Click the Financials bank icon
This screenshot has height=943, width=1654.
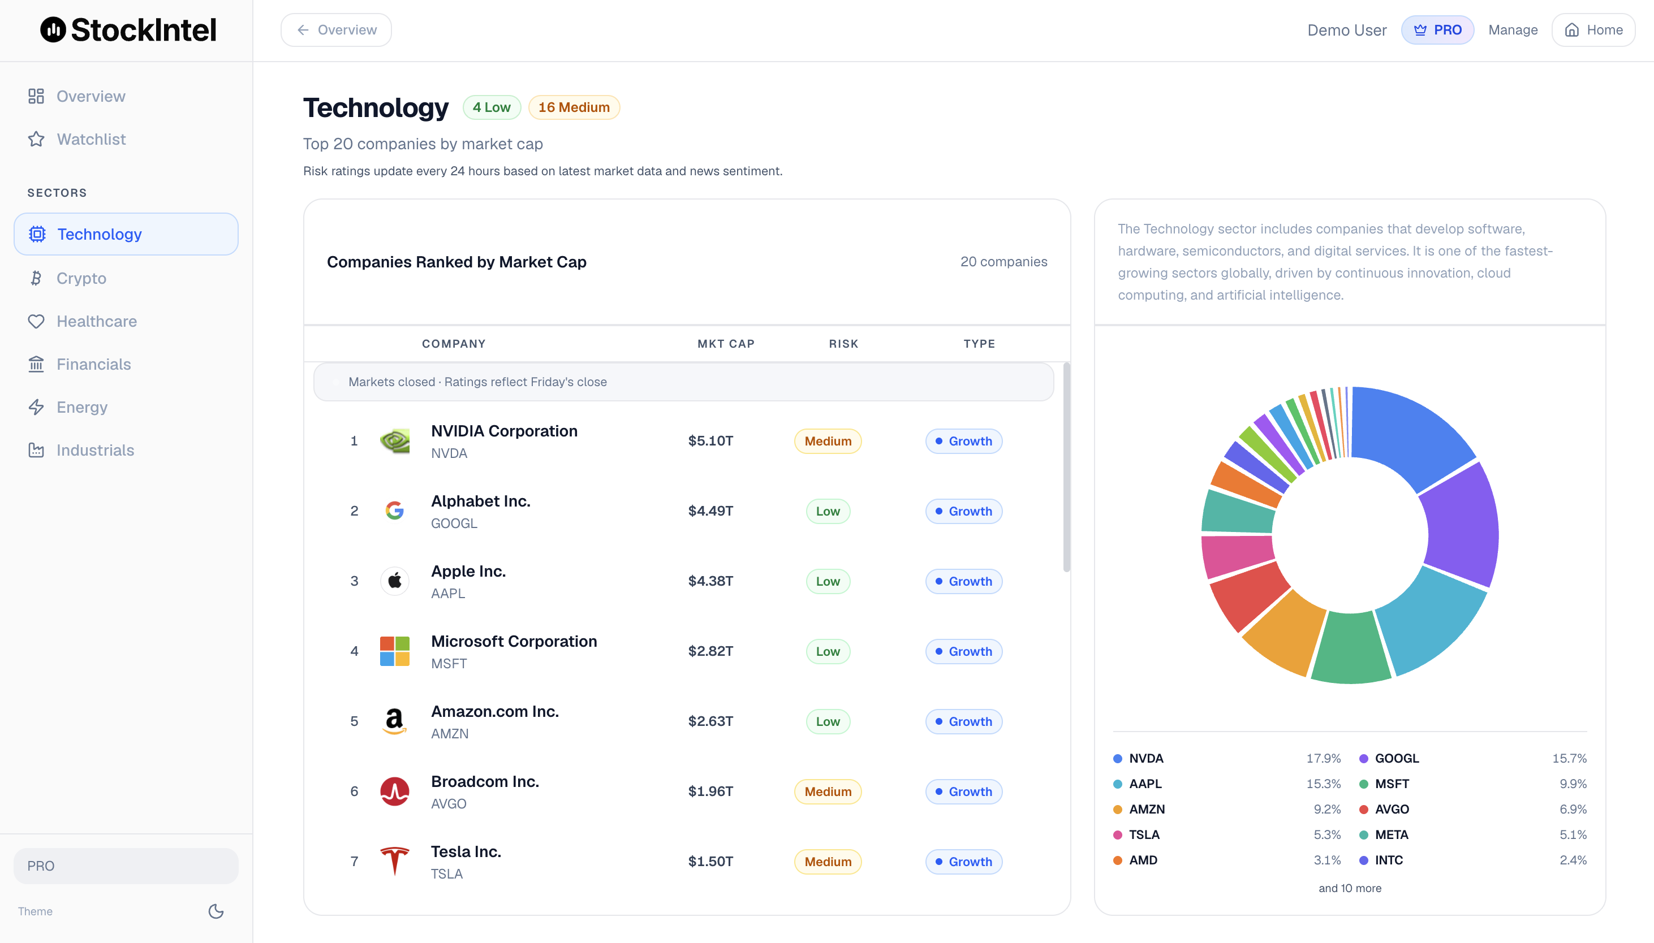(36, 364)
